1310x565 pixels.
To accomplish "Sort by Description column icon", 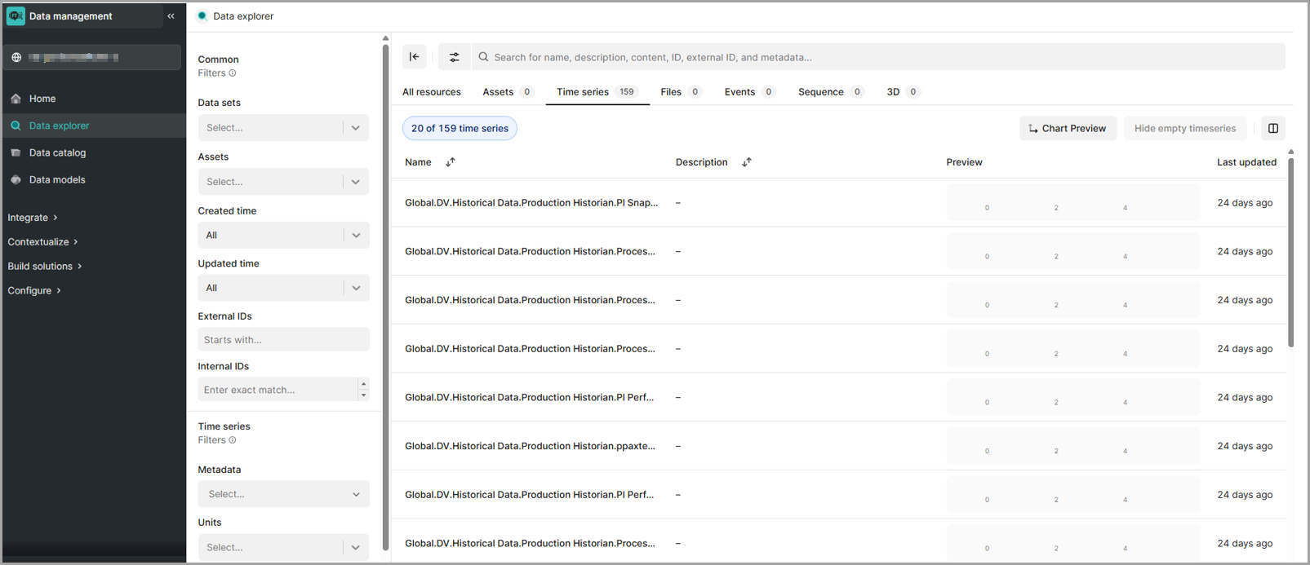I will 747,162.
